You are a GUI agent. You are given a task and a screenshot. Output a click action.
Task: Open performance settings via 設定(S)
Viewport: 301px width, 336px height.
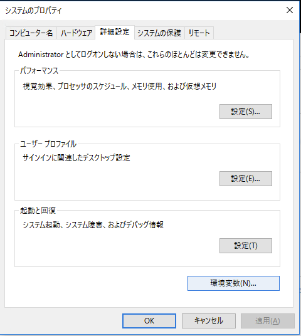click(246, 112)
